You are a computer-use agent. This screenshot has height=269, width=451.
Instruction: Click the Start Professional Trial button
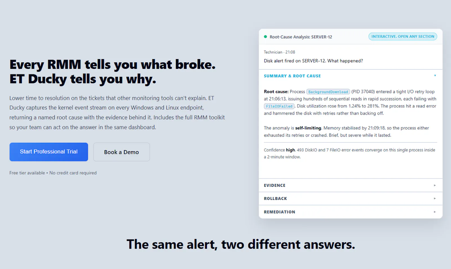point(49,152)
